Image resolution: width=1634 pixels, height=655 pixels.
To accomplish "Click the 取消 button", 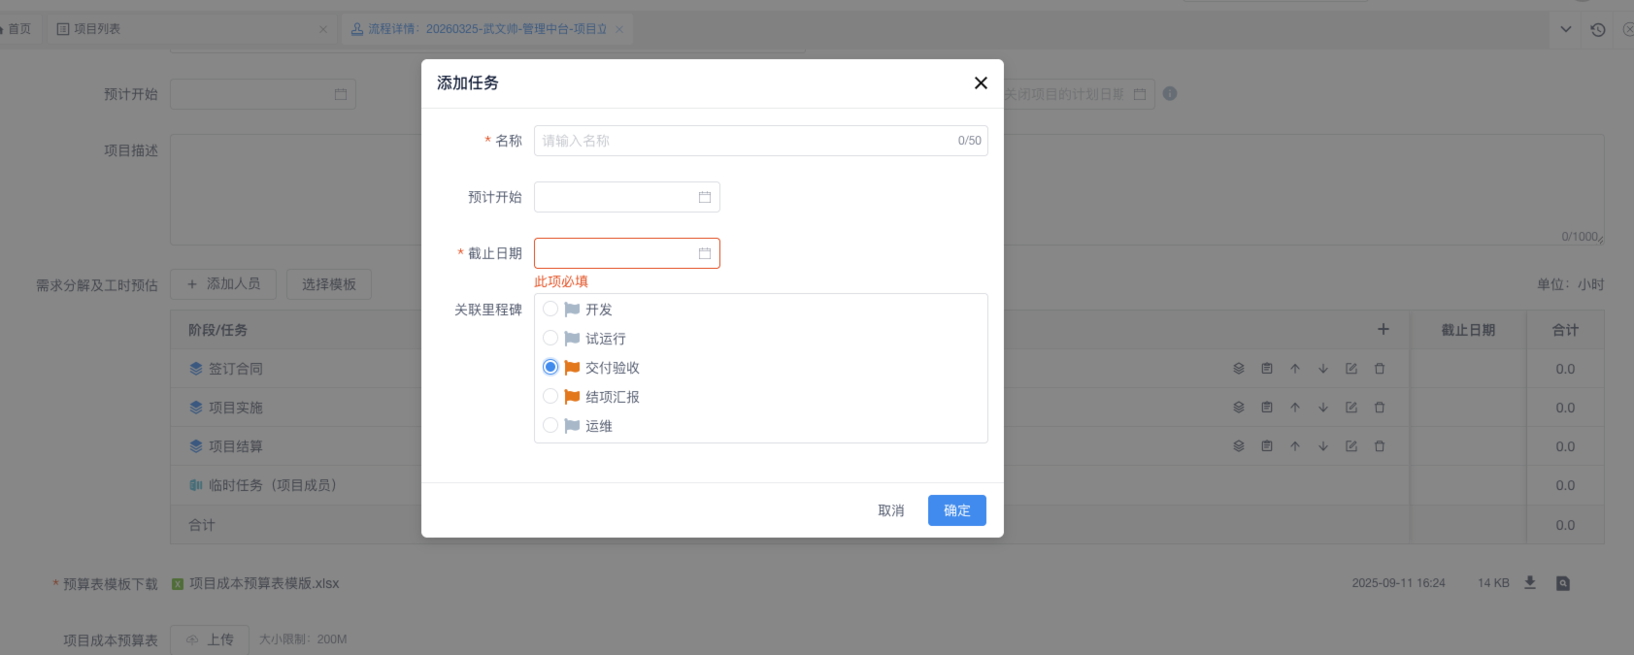I will pos(890,510).
